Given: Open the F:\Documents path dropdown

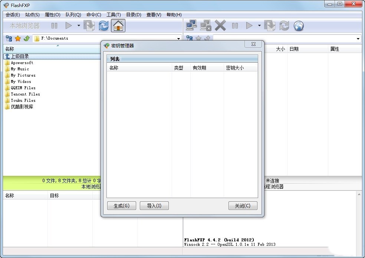Looking at the screenshot, I should pos(178,38).
